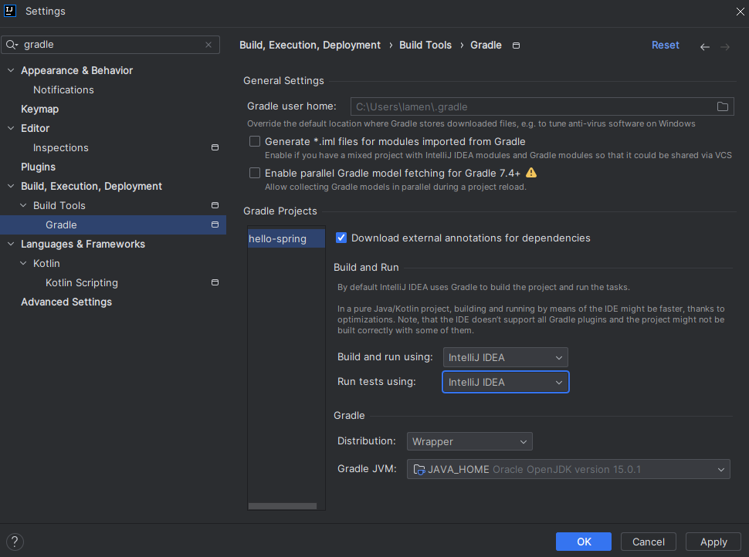
Task: Open Distribution Wrapper dropdown
Action: coord(469,441)
